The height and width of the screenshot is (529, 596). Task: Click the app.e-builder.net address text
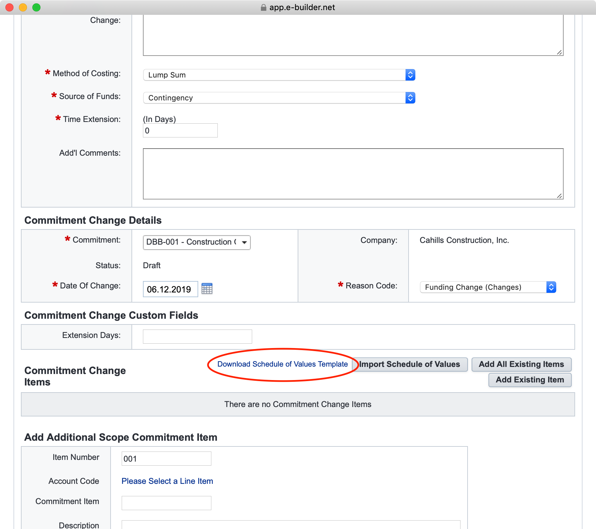coord(302,7)
